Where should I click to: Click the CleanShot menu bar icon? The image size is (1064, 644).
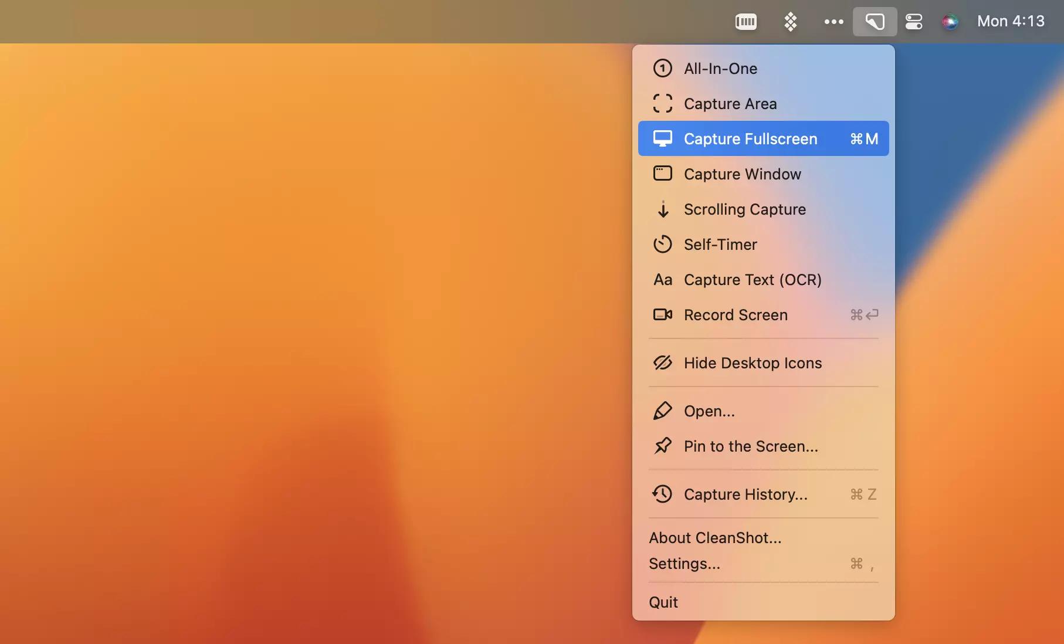point(875,22)
